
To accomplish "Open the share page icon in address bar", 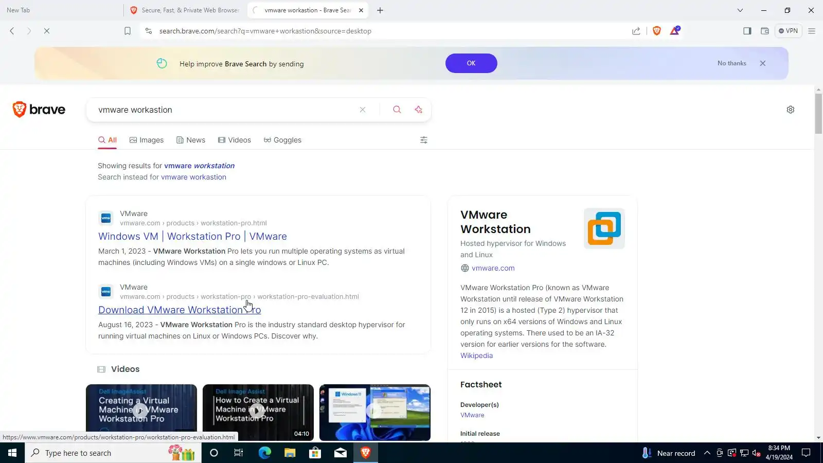I will [x=636, y=31].
